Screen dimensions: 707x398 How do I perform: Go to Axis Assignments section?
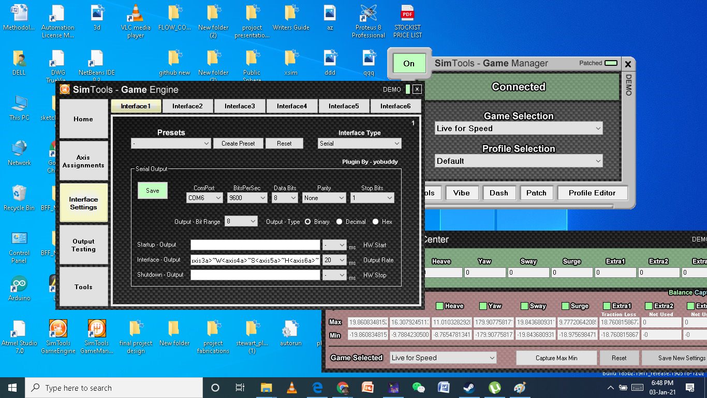click(83, 161)
